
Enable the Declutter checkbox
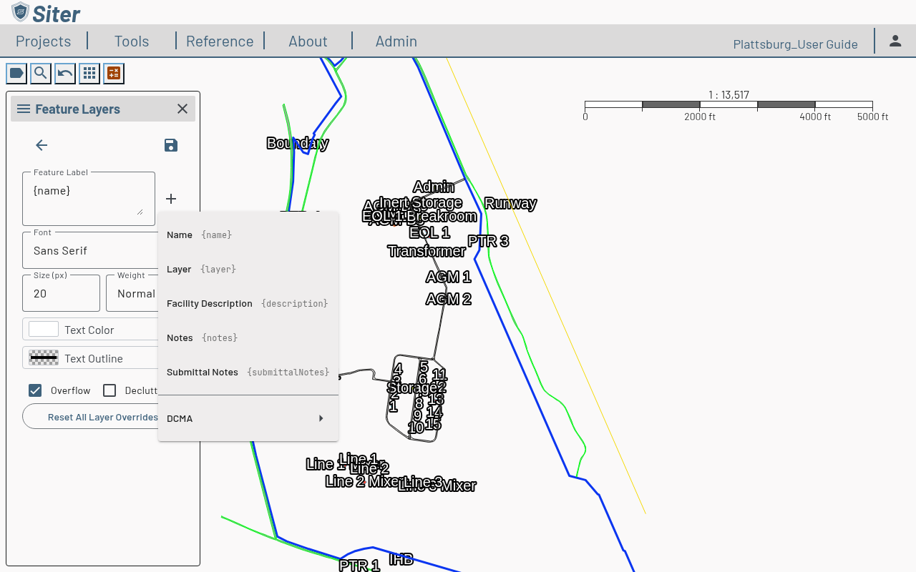(109, 390)
